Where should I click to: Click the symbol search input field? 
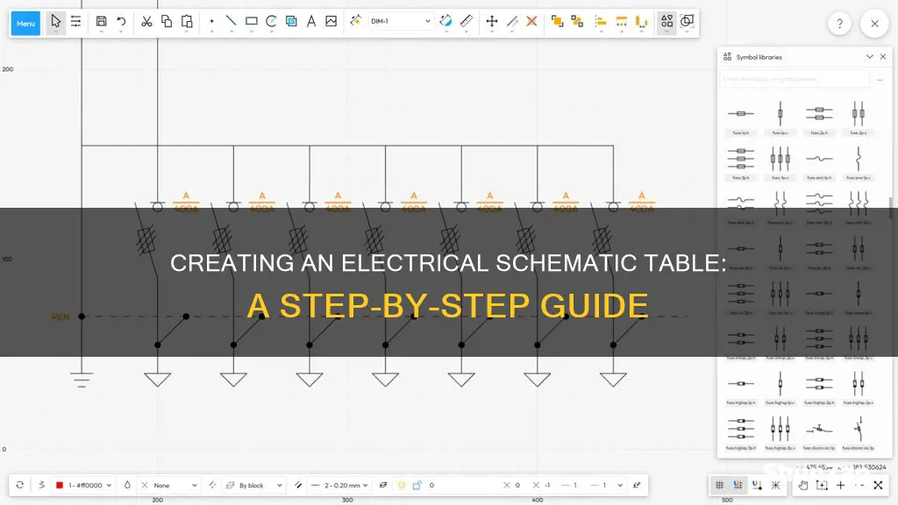pyautogui.click(x=795, y=79)
